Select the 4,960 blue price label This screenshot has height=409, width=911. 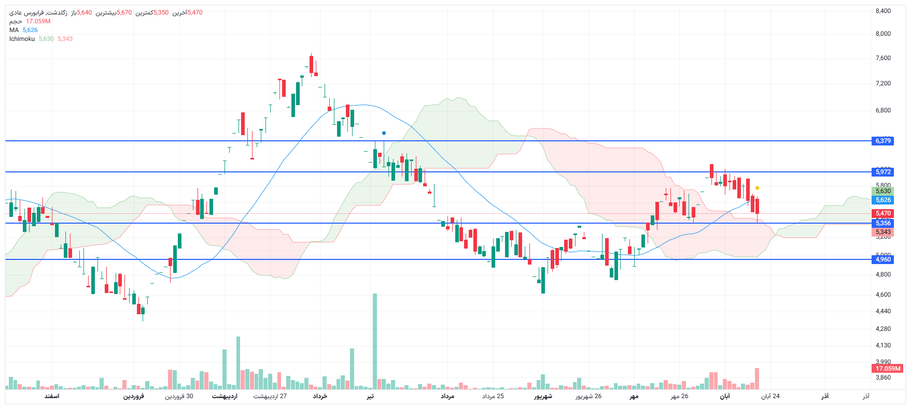[883, 259]
